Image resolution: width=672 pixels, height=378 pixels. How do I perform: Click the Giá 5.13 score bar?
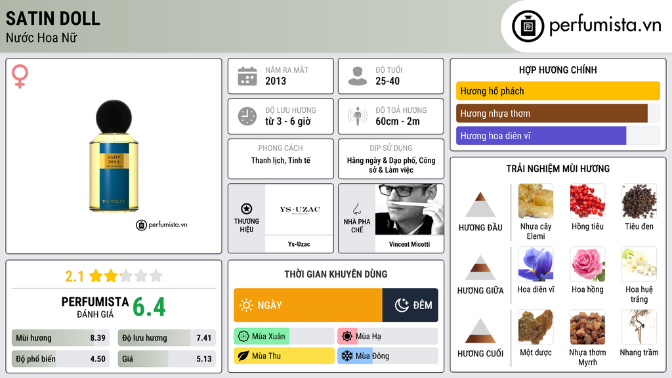(x=167, y=359)
